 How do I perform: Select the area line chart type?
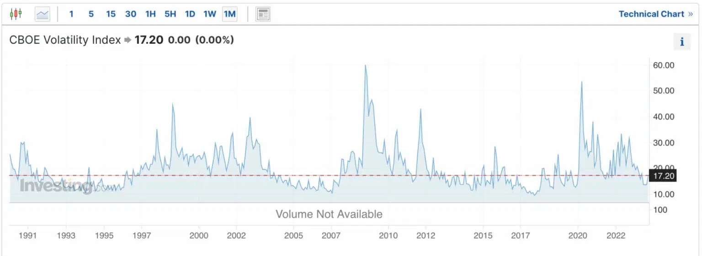click(43, 14)
